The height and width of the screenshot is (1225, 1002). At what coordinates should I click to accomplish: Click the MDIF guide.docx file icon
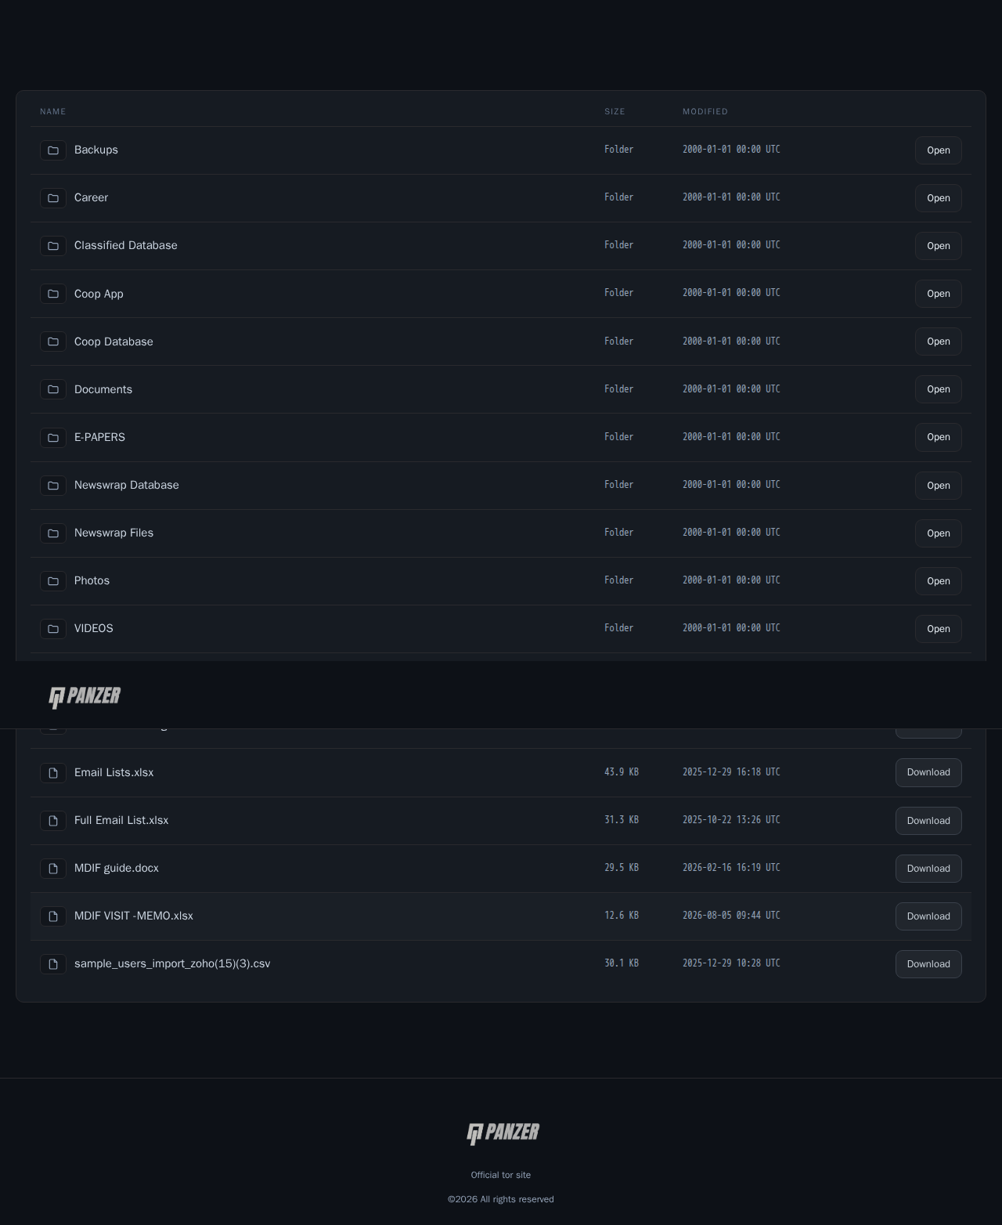pos(53,869)
